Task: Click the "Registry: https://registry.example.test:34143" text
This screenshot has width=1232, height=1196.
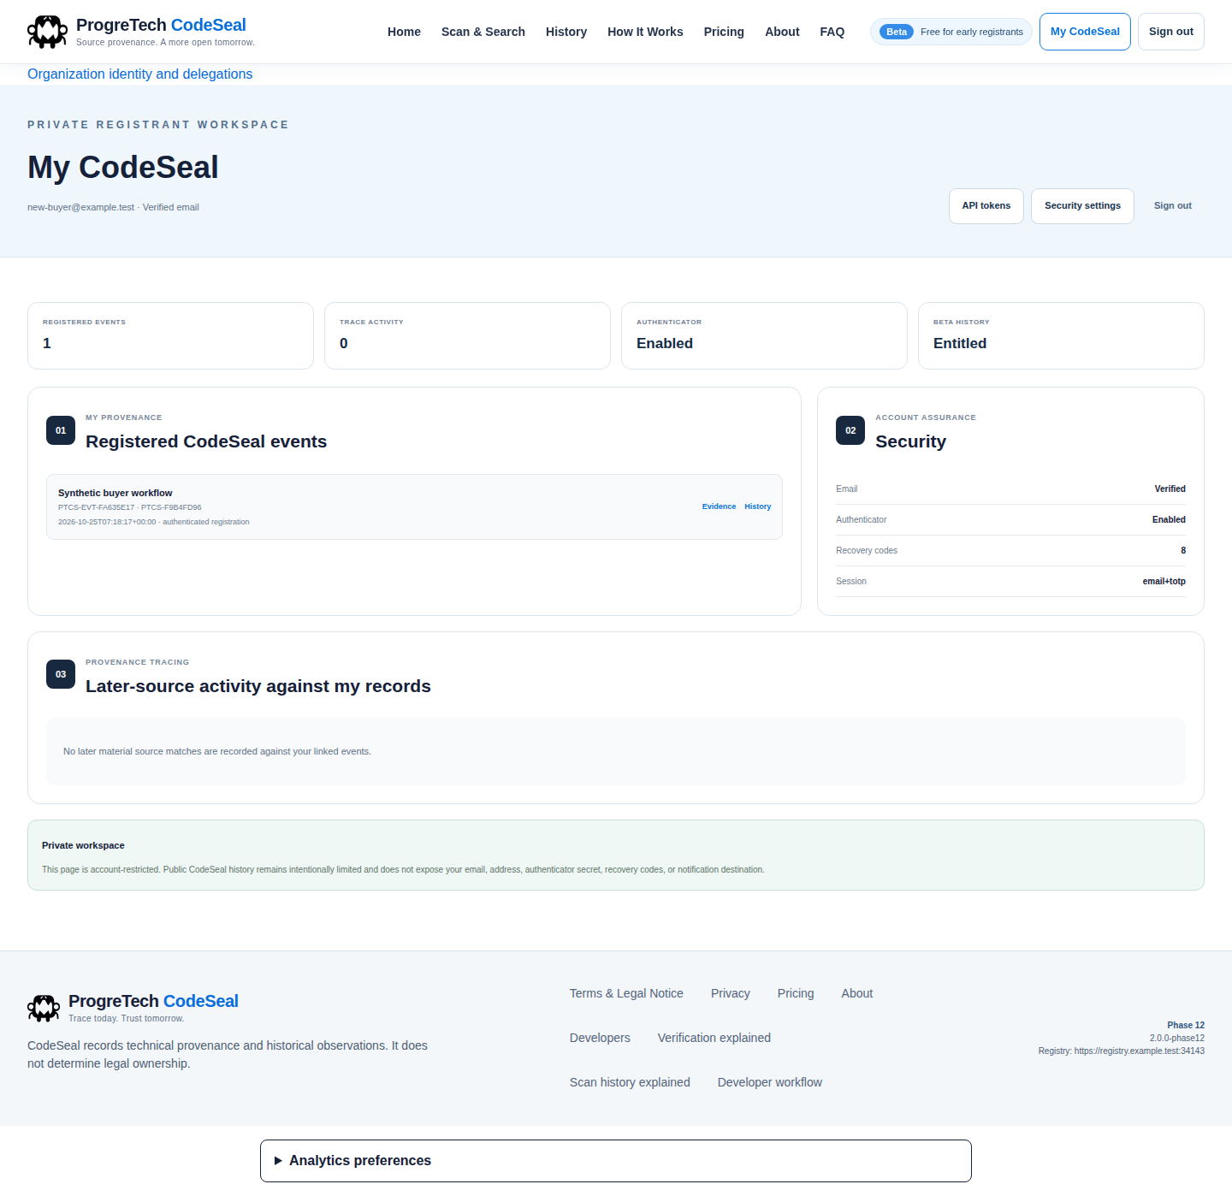Action: pyautogui.click(x=1122, y=1051)
